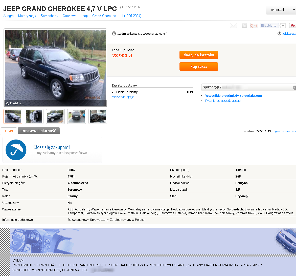Screen dimensions: 296x276
Task: Click the Pinterest Pin icon
Action: tap(293, 26)
